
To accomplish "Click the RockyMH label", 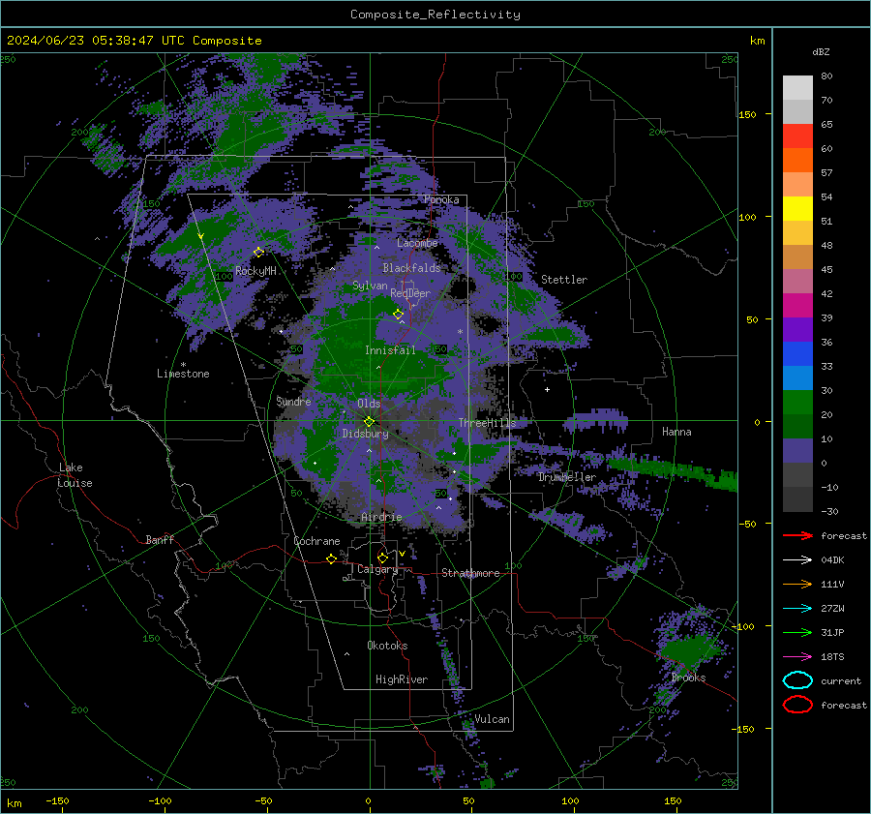I will coord(255,271).
